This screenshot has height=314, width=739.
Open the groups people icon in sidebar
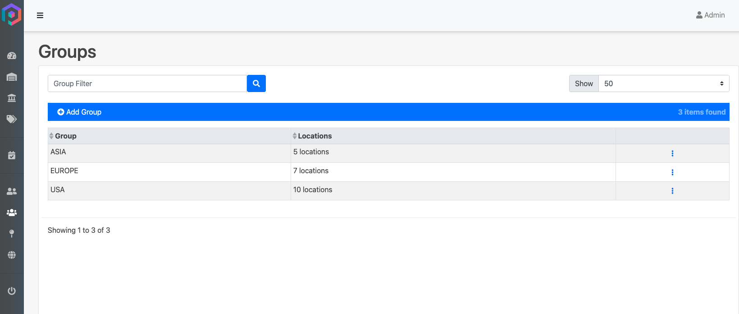(12, 212)
